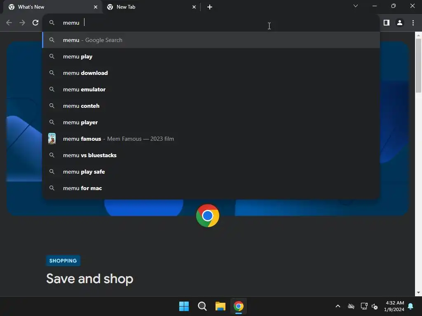Switch to the New Tab tab
The height and width of the screenshot is (316, 422).
coord(151,7)
